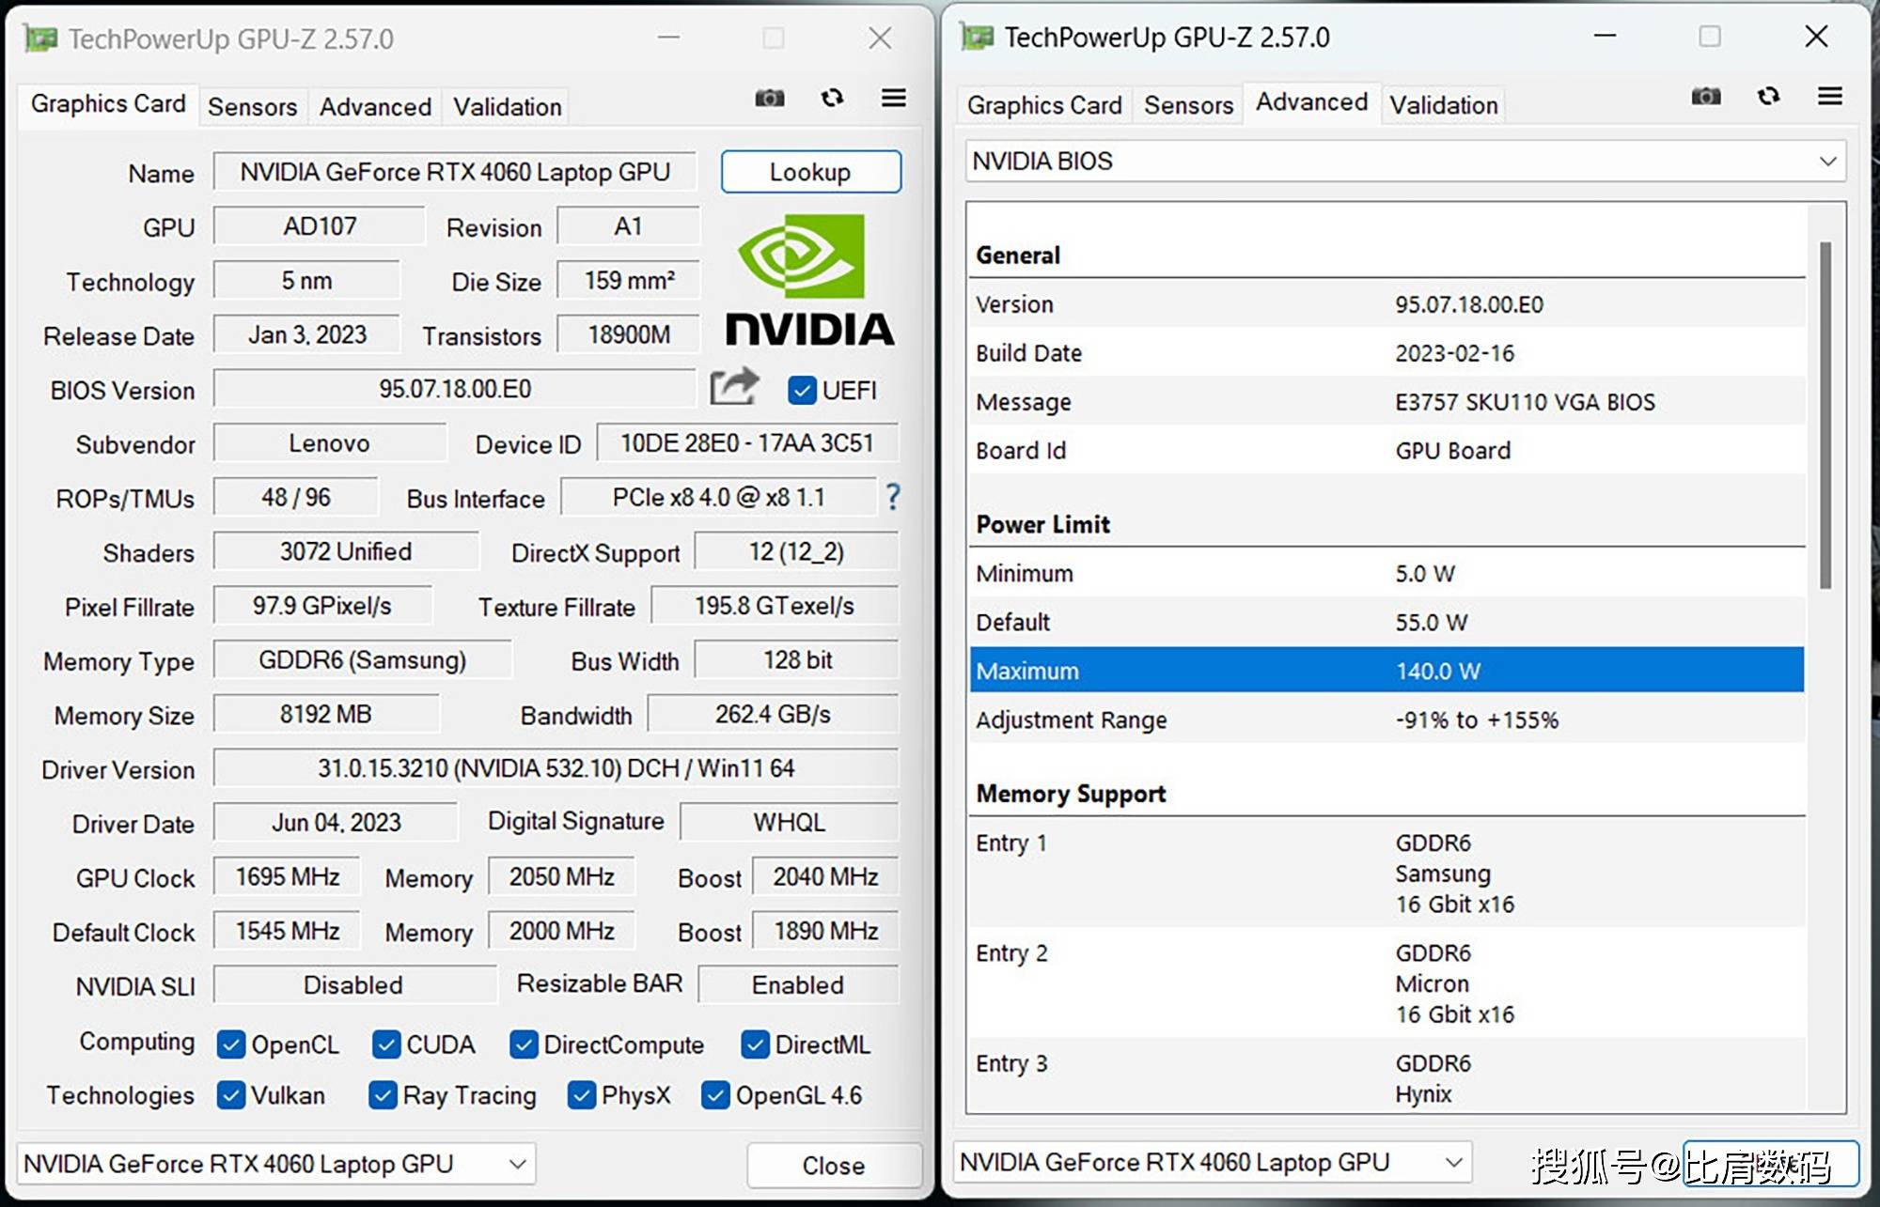Click the Close button
Viewport: 1880px width, 1207px height.
(833, 1165)
